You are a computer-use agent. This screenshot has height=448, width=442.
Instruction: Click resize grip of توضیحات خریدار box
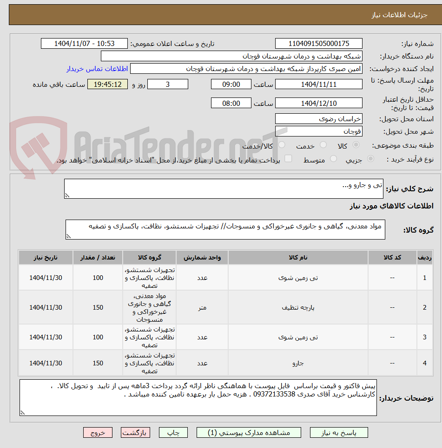[x=22, y=413]
